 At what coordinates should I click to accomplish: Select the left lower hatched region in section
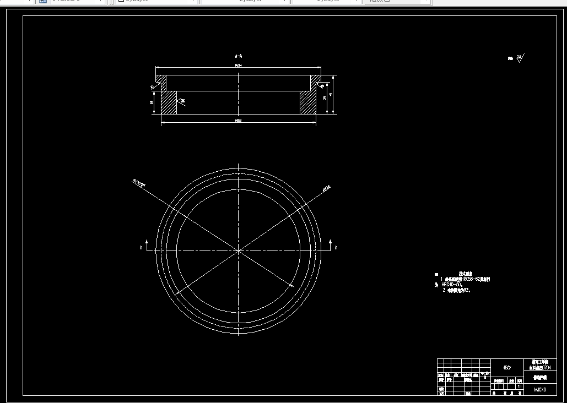169,102
